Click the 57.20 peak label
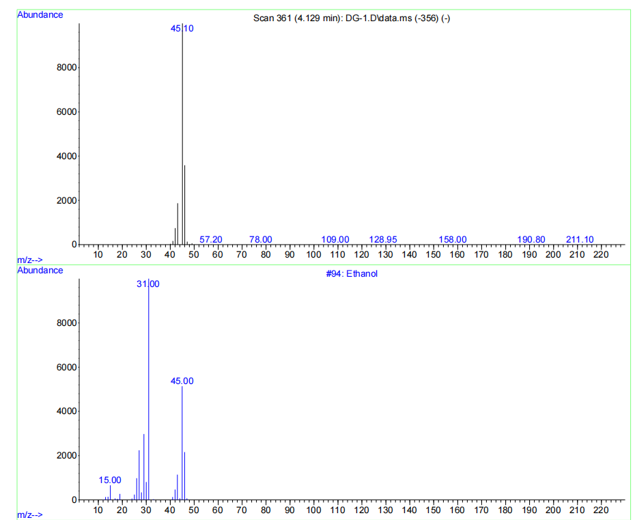The height and width of the screenshot is (520, 635). [210, 240]
